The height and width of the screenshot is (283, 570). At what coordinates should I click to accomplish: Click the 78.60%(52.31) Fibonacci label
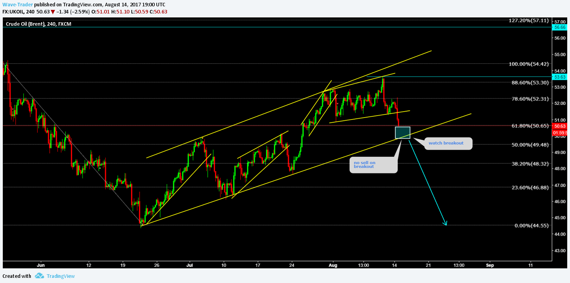[x=530, y=99]
